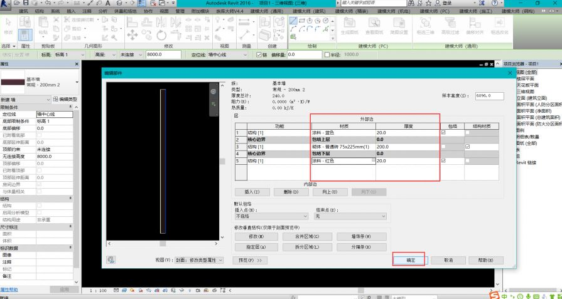Toggle 结构材质 checkbox for layer row 3
Viewport: 562px width, 299px height.
[467, 147]
